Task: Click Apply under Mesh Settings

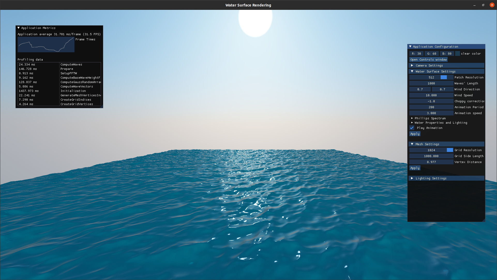Action: coord(415,168)
